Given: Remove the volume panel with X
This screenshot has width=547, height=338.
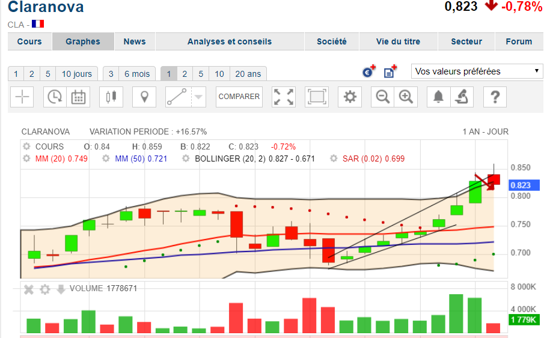Looking at the screenshot, I should click(x=29, y=289).
